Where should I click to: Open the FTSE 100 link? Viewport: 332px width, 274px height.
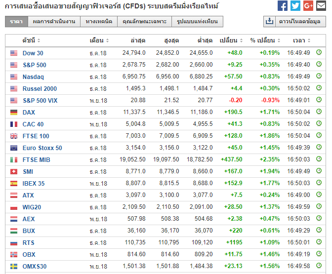pyautogui.click(x=36, y=136)
